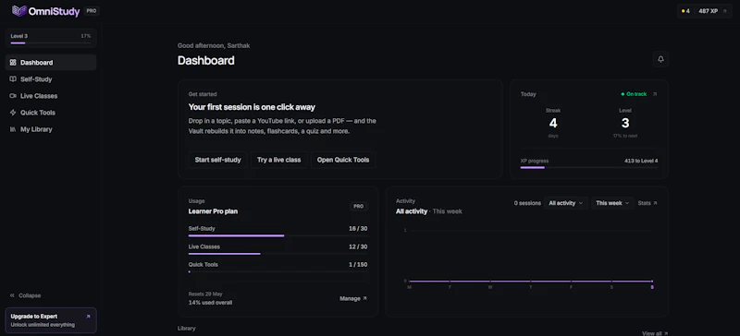Click the highlighted Sunday point on chart
The height and width of the screenshot is (336, 740).
click(652, 282)
